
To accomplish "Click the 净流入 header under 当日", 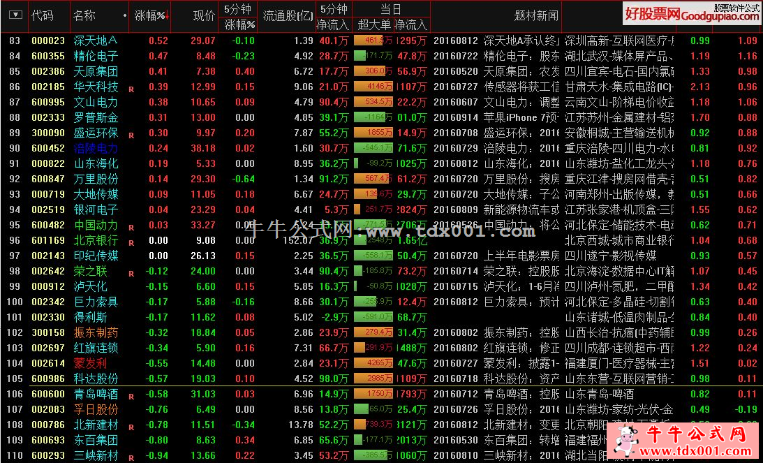I will tap(411, 24).
